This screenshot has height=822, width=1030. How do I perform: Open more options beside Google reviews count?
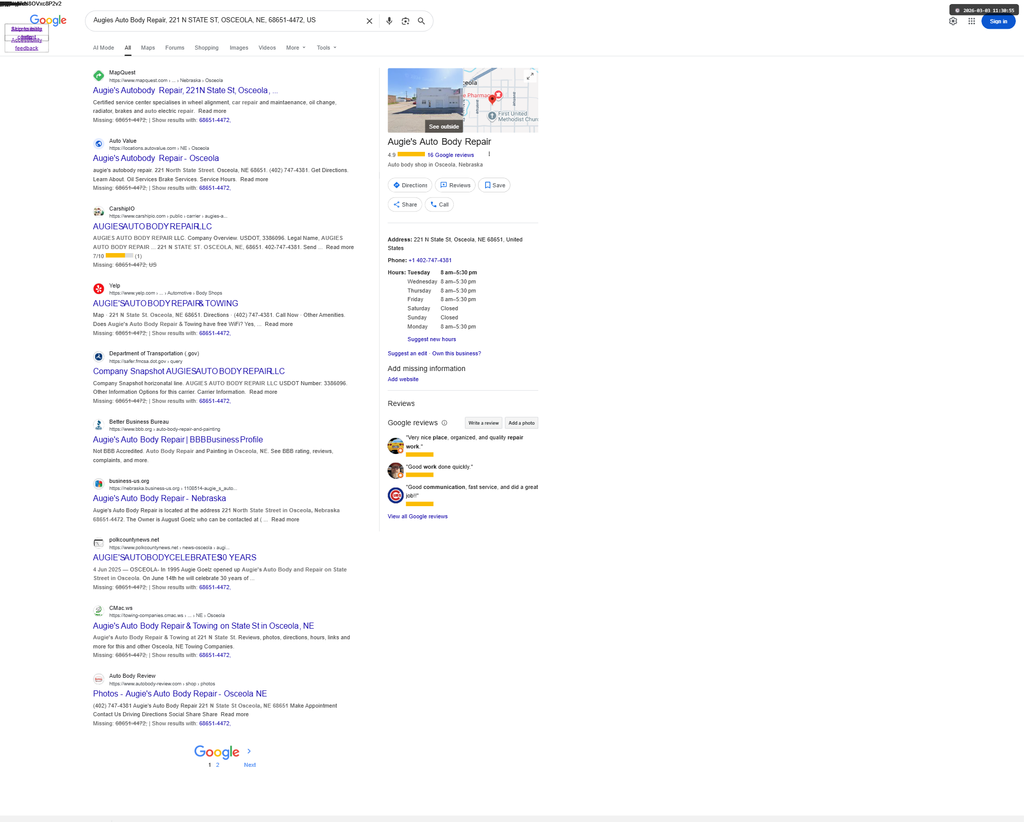pyautogui.click(x=489, y=154)
